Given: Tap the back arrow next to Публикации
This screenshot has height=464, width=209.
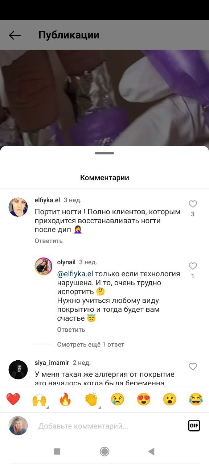Looking at the screenshot, I should 15,35.
